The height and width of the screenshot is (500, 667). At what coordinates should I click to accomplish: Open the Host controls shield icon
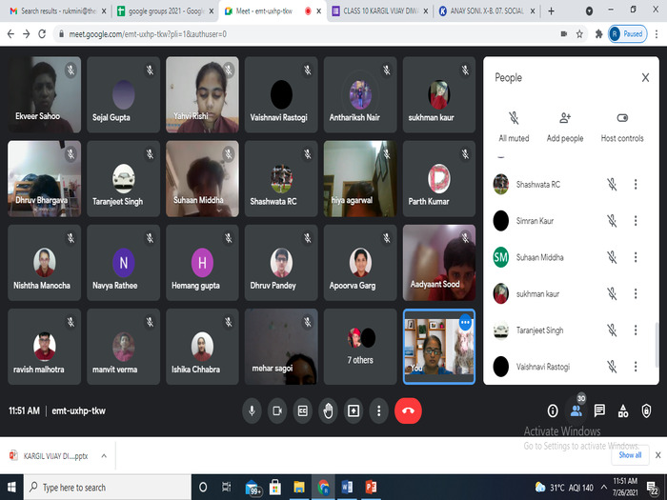point(646,410)
